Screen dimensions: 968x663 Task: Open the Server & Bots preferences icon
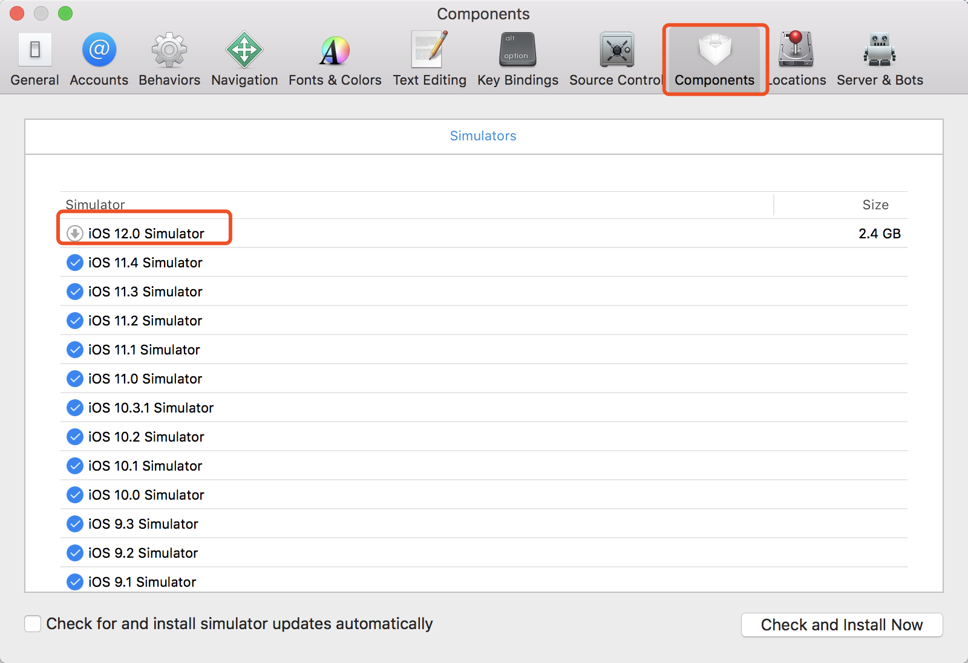[x=880, y=50]
